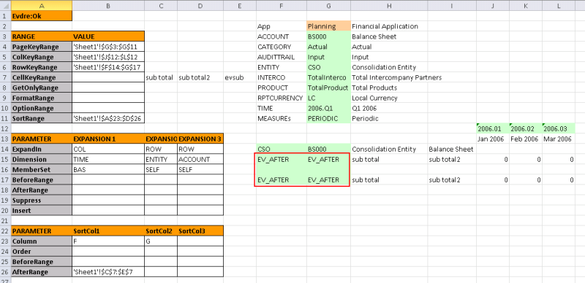Select the TotalProduct cell

click(x=328, y=88)
